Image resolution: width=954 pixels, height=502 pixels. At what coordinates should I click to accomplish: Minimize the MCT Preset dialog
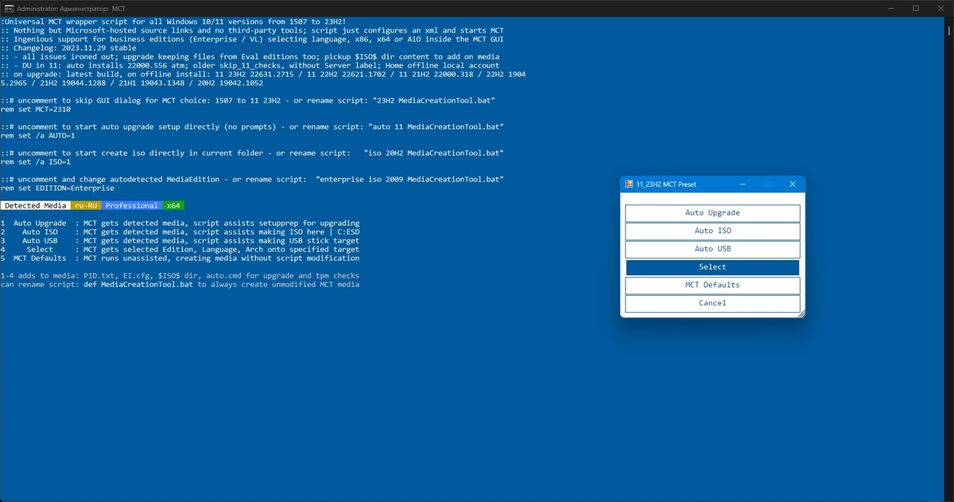click(742, 185)
